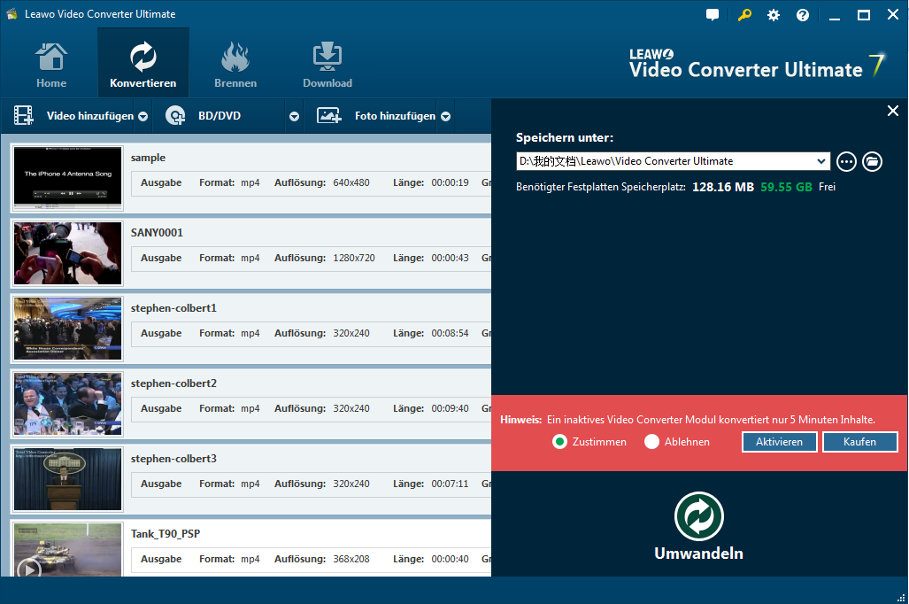The width and height of the screenshot is (909, 604).
Task: Open settings gear icon in title bar
Action: 774,15
